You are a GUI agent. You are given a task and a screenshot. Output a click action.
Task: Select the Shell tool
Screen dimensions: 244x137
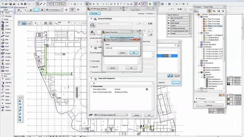(6, 50)
